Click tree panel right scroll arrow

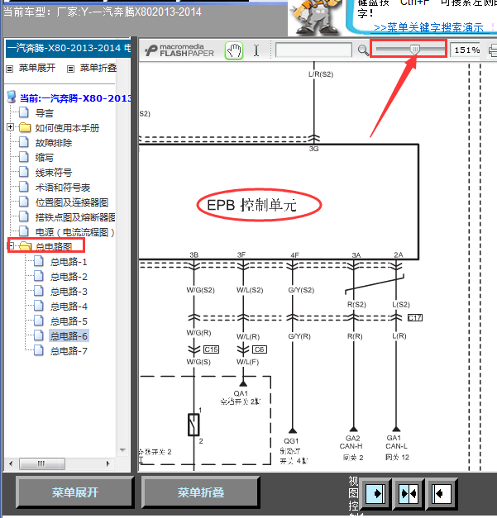(x=108, y=463)
